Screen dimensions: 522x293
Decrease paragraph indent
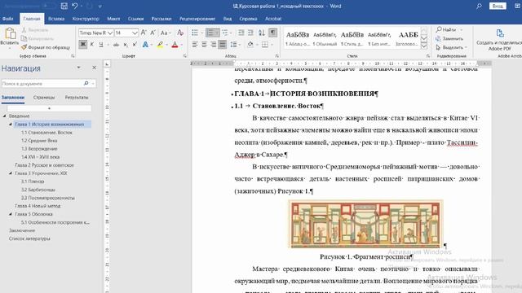(241, 33)
